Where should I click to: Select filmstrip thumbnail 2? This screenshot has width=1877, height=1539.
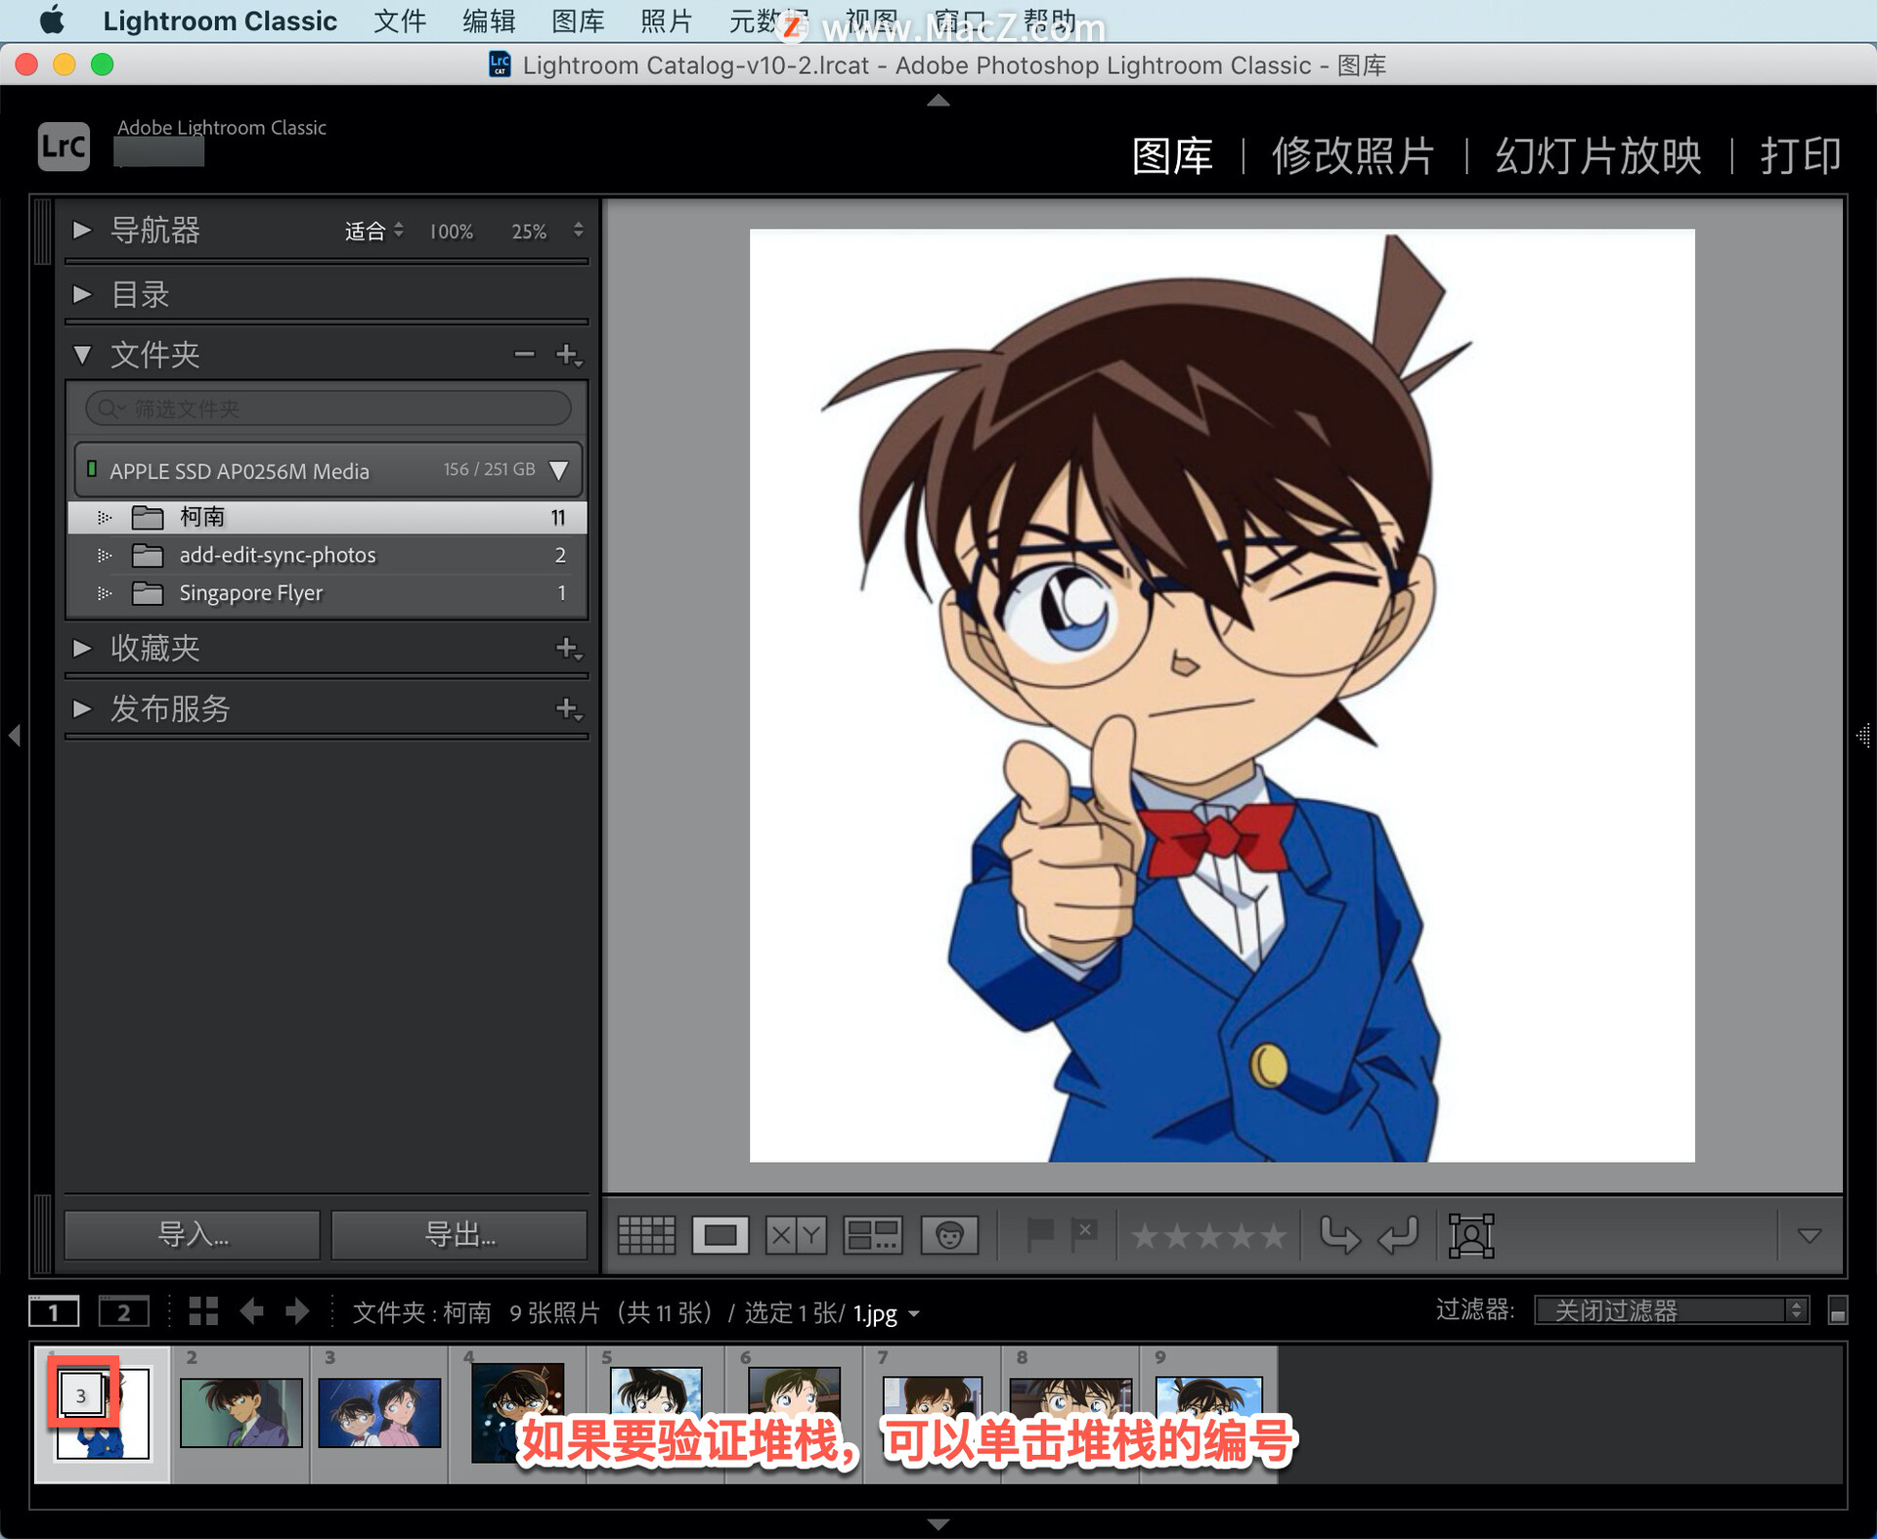(x=240, y=1414)
